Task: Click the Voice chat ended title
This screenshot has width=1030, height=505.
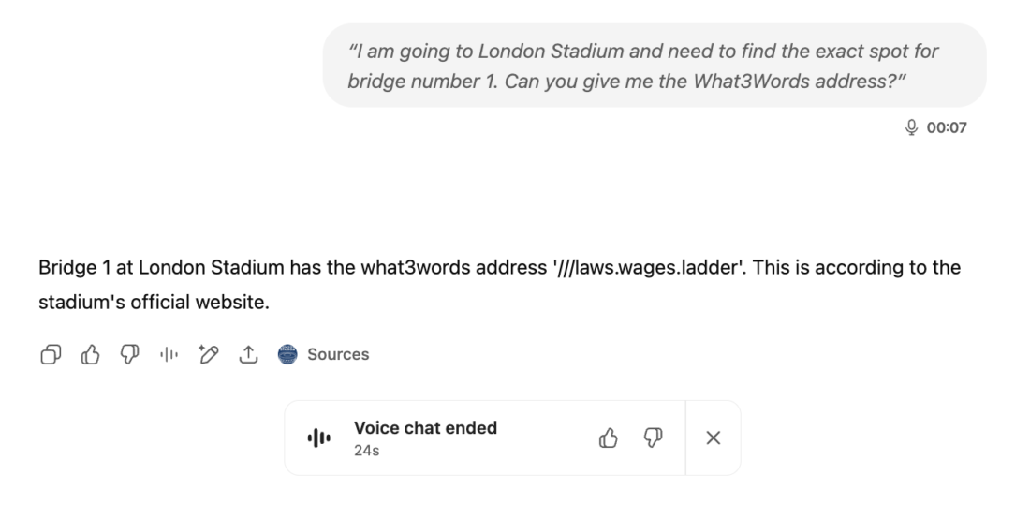Action: (x=426, y=428)
